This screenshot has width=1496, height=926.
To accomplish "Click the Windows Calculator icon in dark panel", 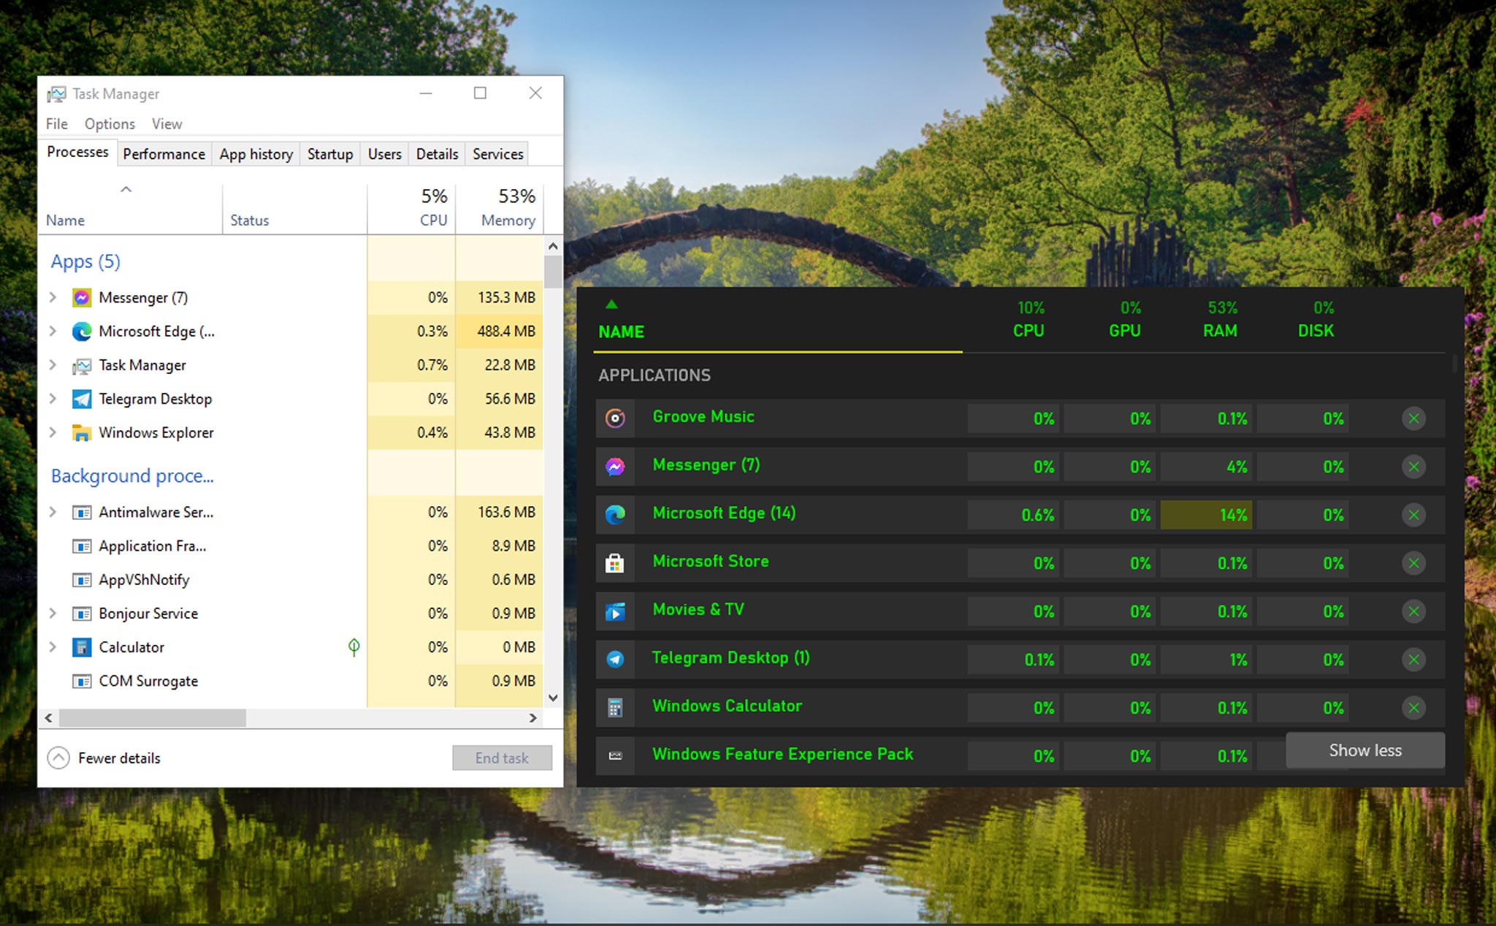I will [x=615, y=708].
